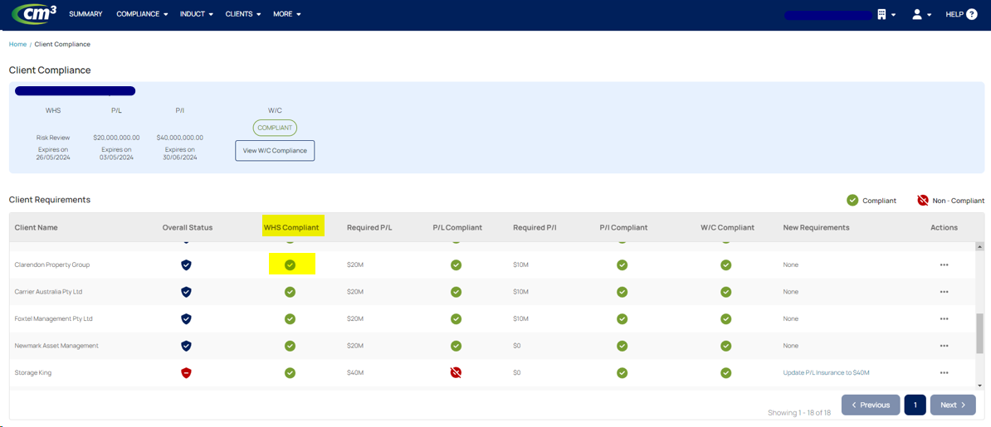This screenshot has height=427, width=991.
Task: Click the green Compliant legend icon
Action: (852, 201)
